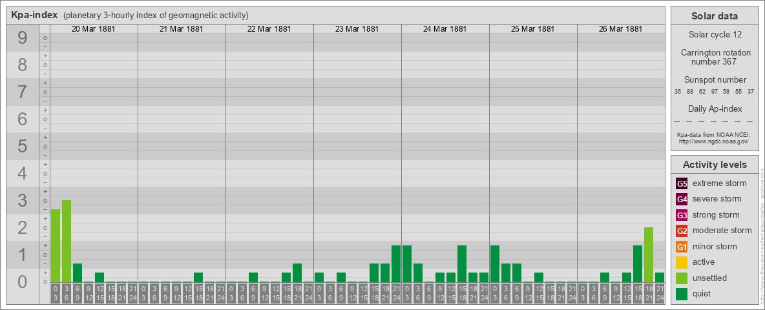
Task: Click sunspot value 88
Action: coord(690,92)
